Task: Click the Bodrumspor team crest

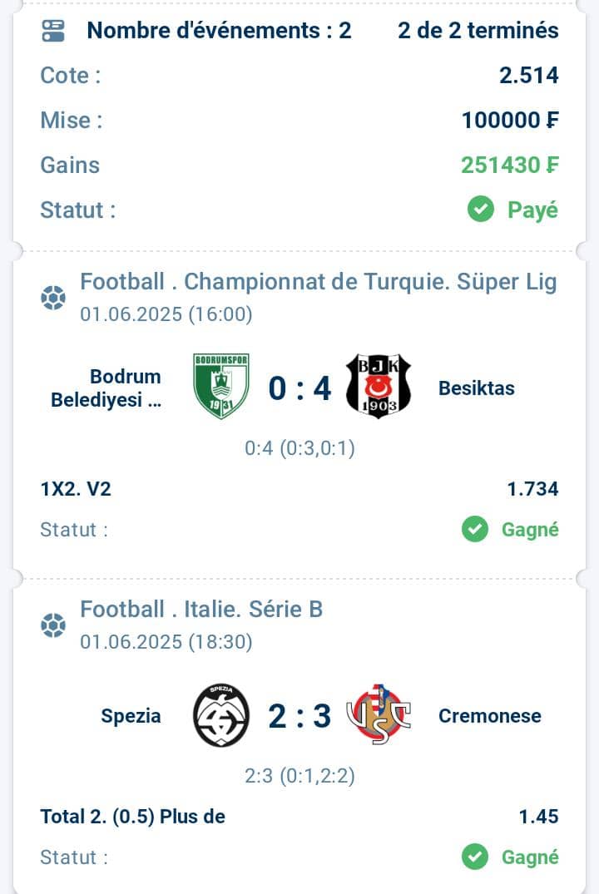Action: (221, 386)
